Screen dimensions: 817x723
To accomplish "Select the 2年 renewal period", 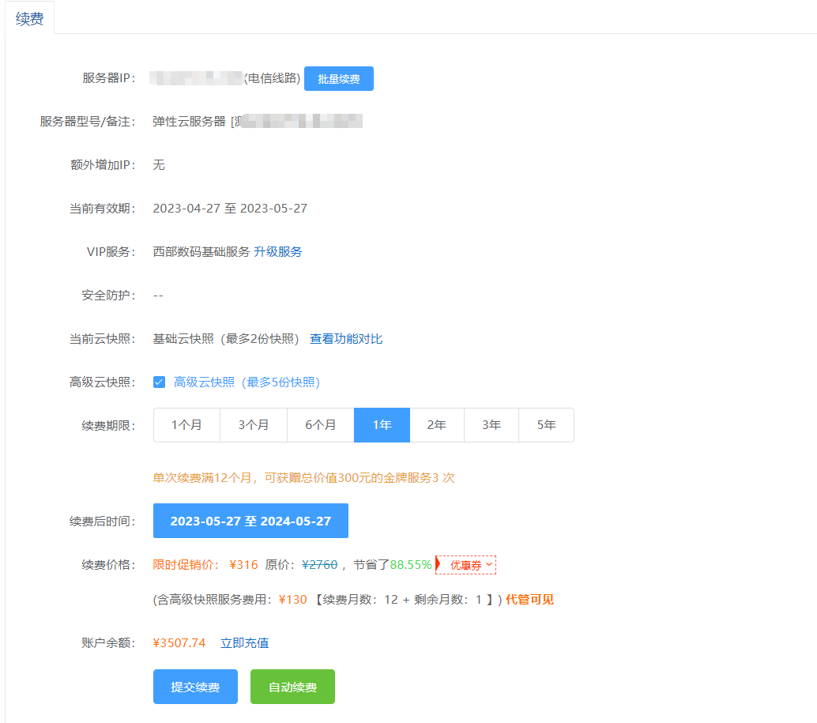I will coord(437,425).
